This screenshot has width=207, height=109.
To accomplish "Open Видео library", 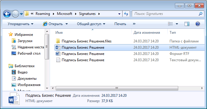I will [22, 72].
